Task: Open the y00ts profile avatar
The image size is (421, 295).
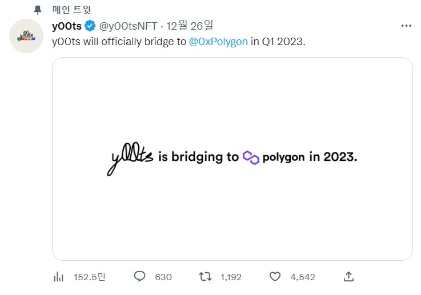Action: [26, 36]
